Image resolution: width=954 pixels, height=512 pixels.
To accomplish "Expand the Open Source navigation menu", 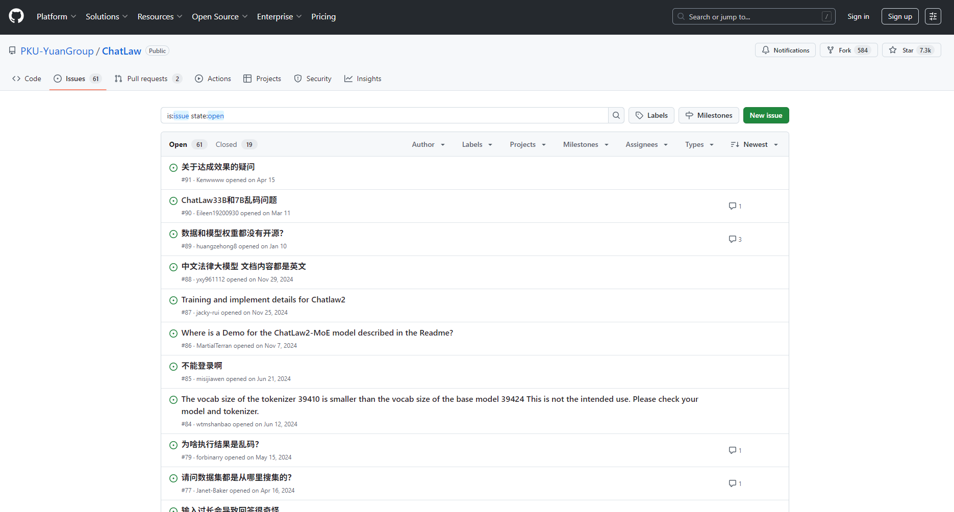I will coord(219,16).
